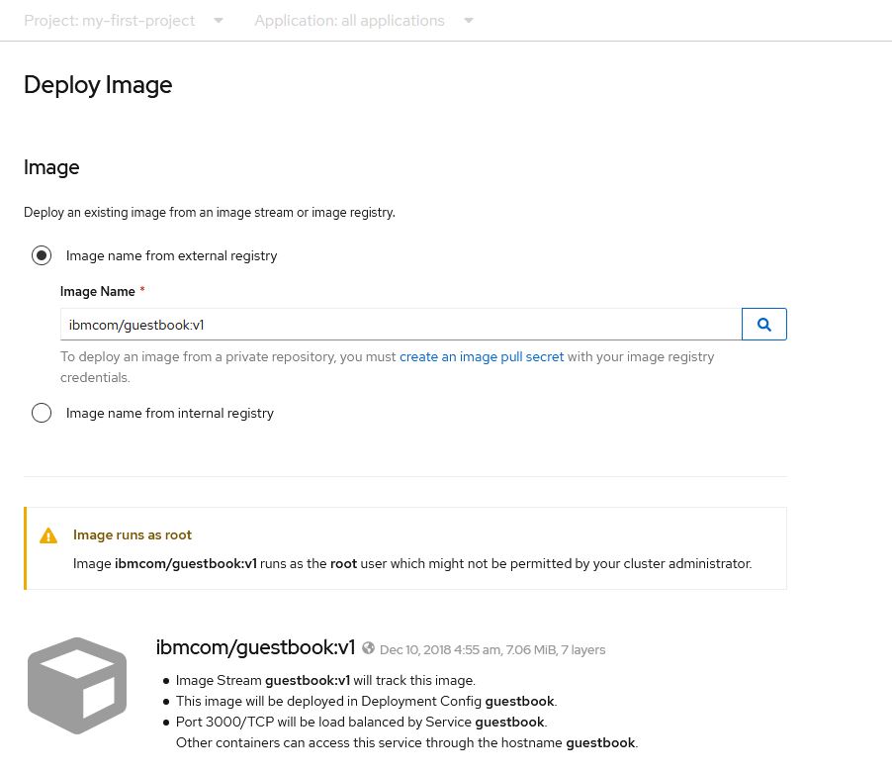
Task: Toggle the external registry radio button off
Action: click(42, 255)
